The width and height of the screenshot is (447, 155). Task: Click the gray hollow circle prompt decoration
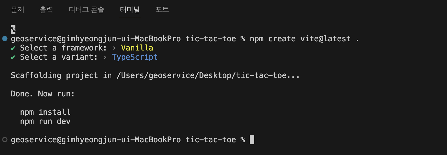[5, 140]
